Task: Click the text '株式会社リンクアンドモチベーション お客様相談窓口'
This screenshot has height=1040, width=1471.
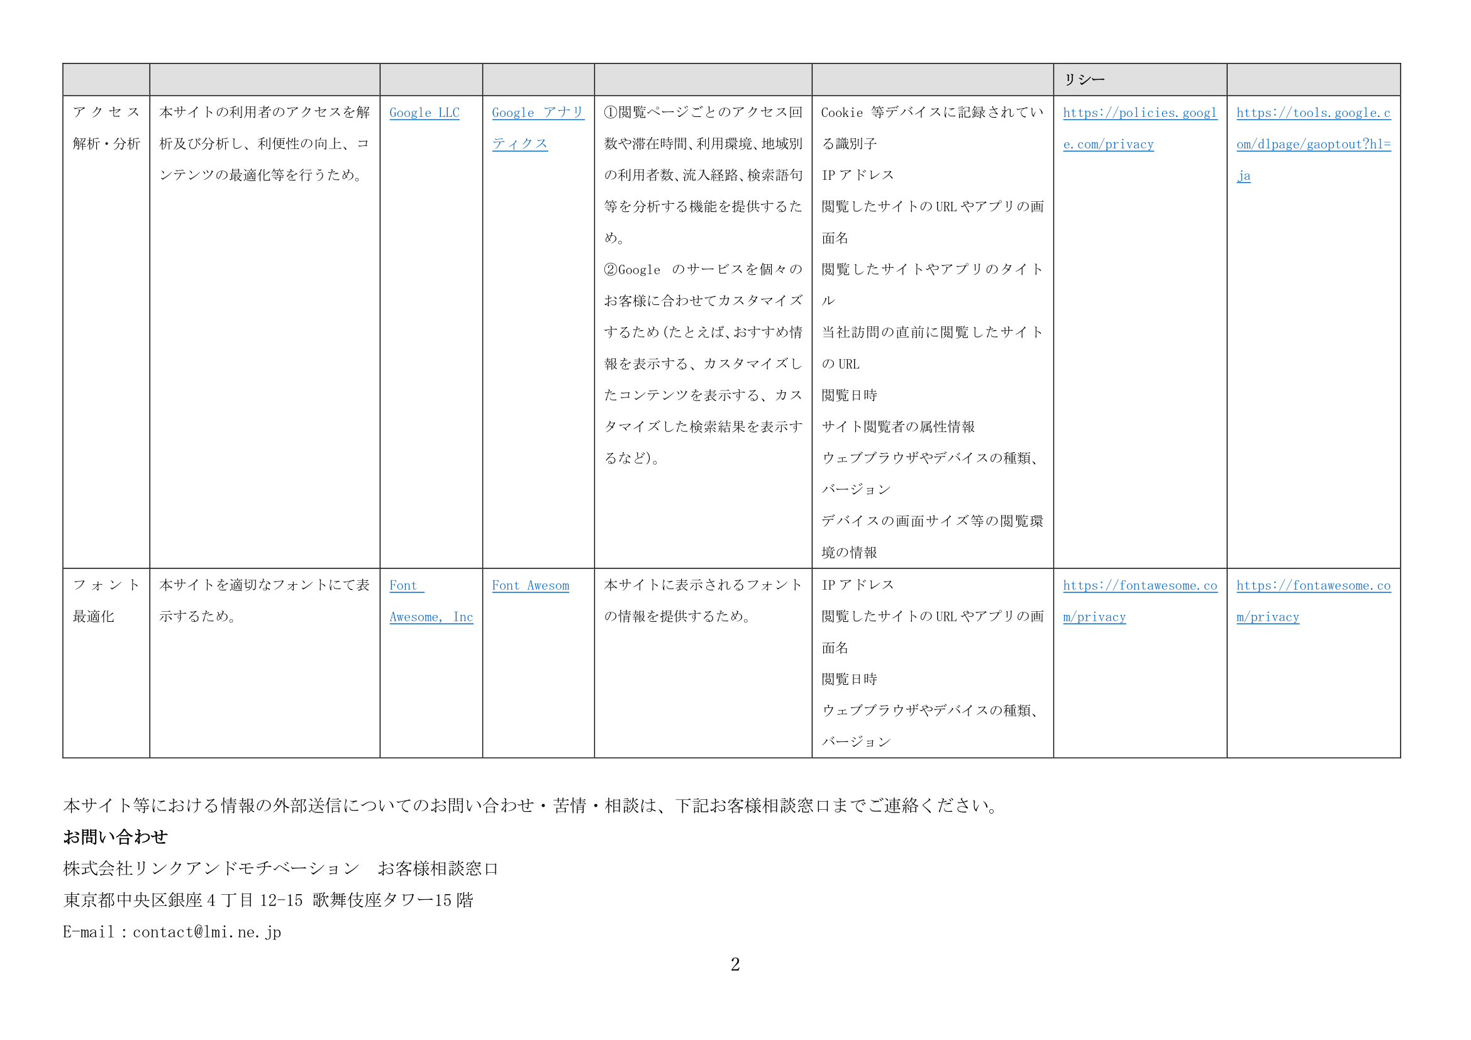Action: tap(280, 869)
